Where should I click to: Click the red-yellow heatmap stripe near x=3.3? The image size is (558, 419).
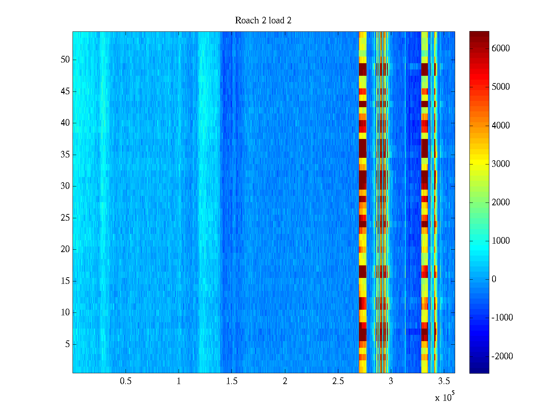[x=424, y=203]
